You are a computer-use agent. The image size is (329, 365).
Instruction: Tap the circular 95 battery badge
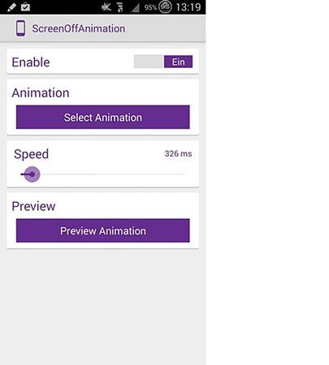pyautogui.click(x=165, y=6)
